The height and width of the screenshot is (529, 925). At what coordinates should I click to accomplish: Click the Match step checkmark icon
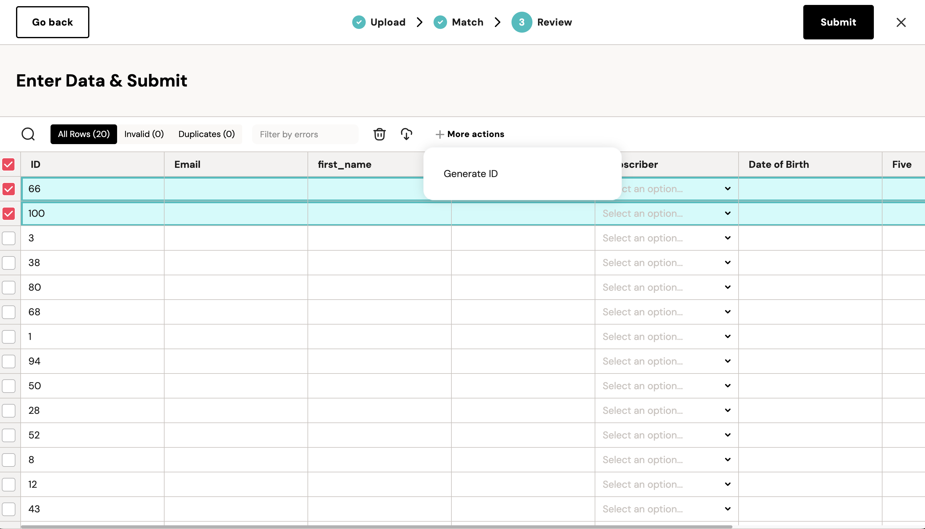440,22
